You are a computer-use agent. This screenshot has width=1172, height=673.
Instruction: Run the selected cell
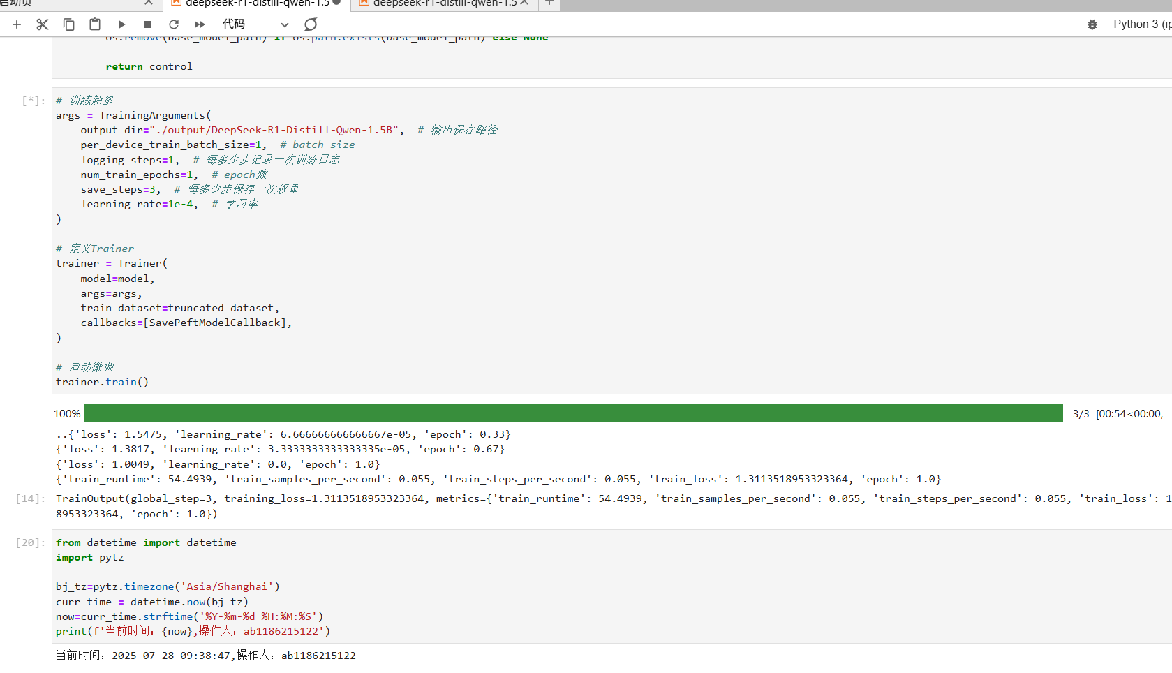coord(121,24)
